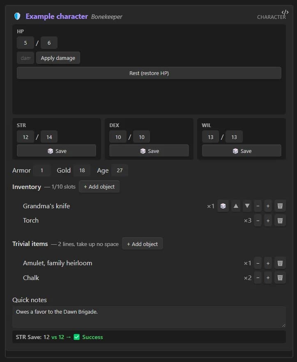Click the 1/10 slots label
This screenshot has height=362, width=297.
click(63, 187)
